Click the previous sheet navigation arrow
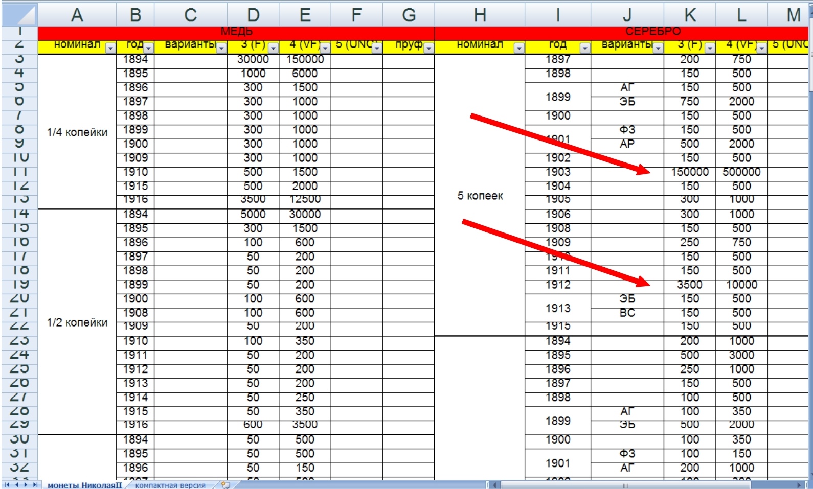The image size is (813, 489). 17,484
